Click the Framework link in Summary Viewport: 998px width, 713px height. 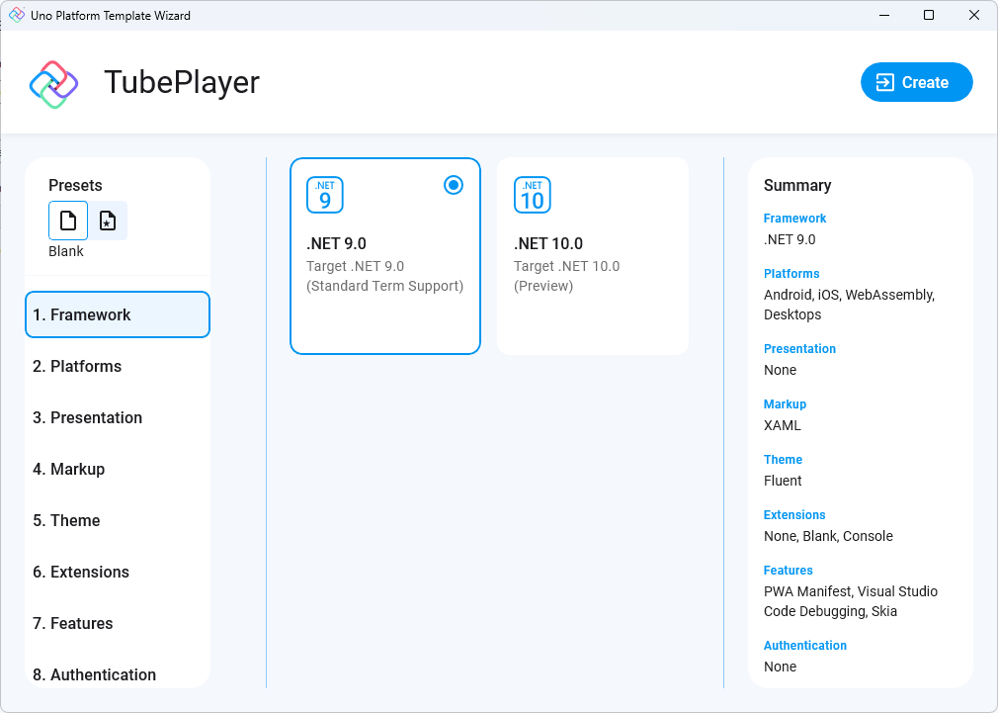(x=794, y=218)
